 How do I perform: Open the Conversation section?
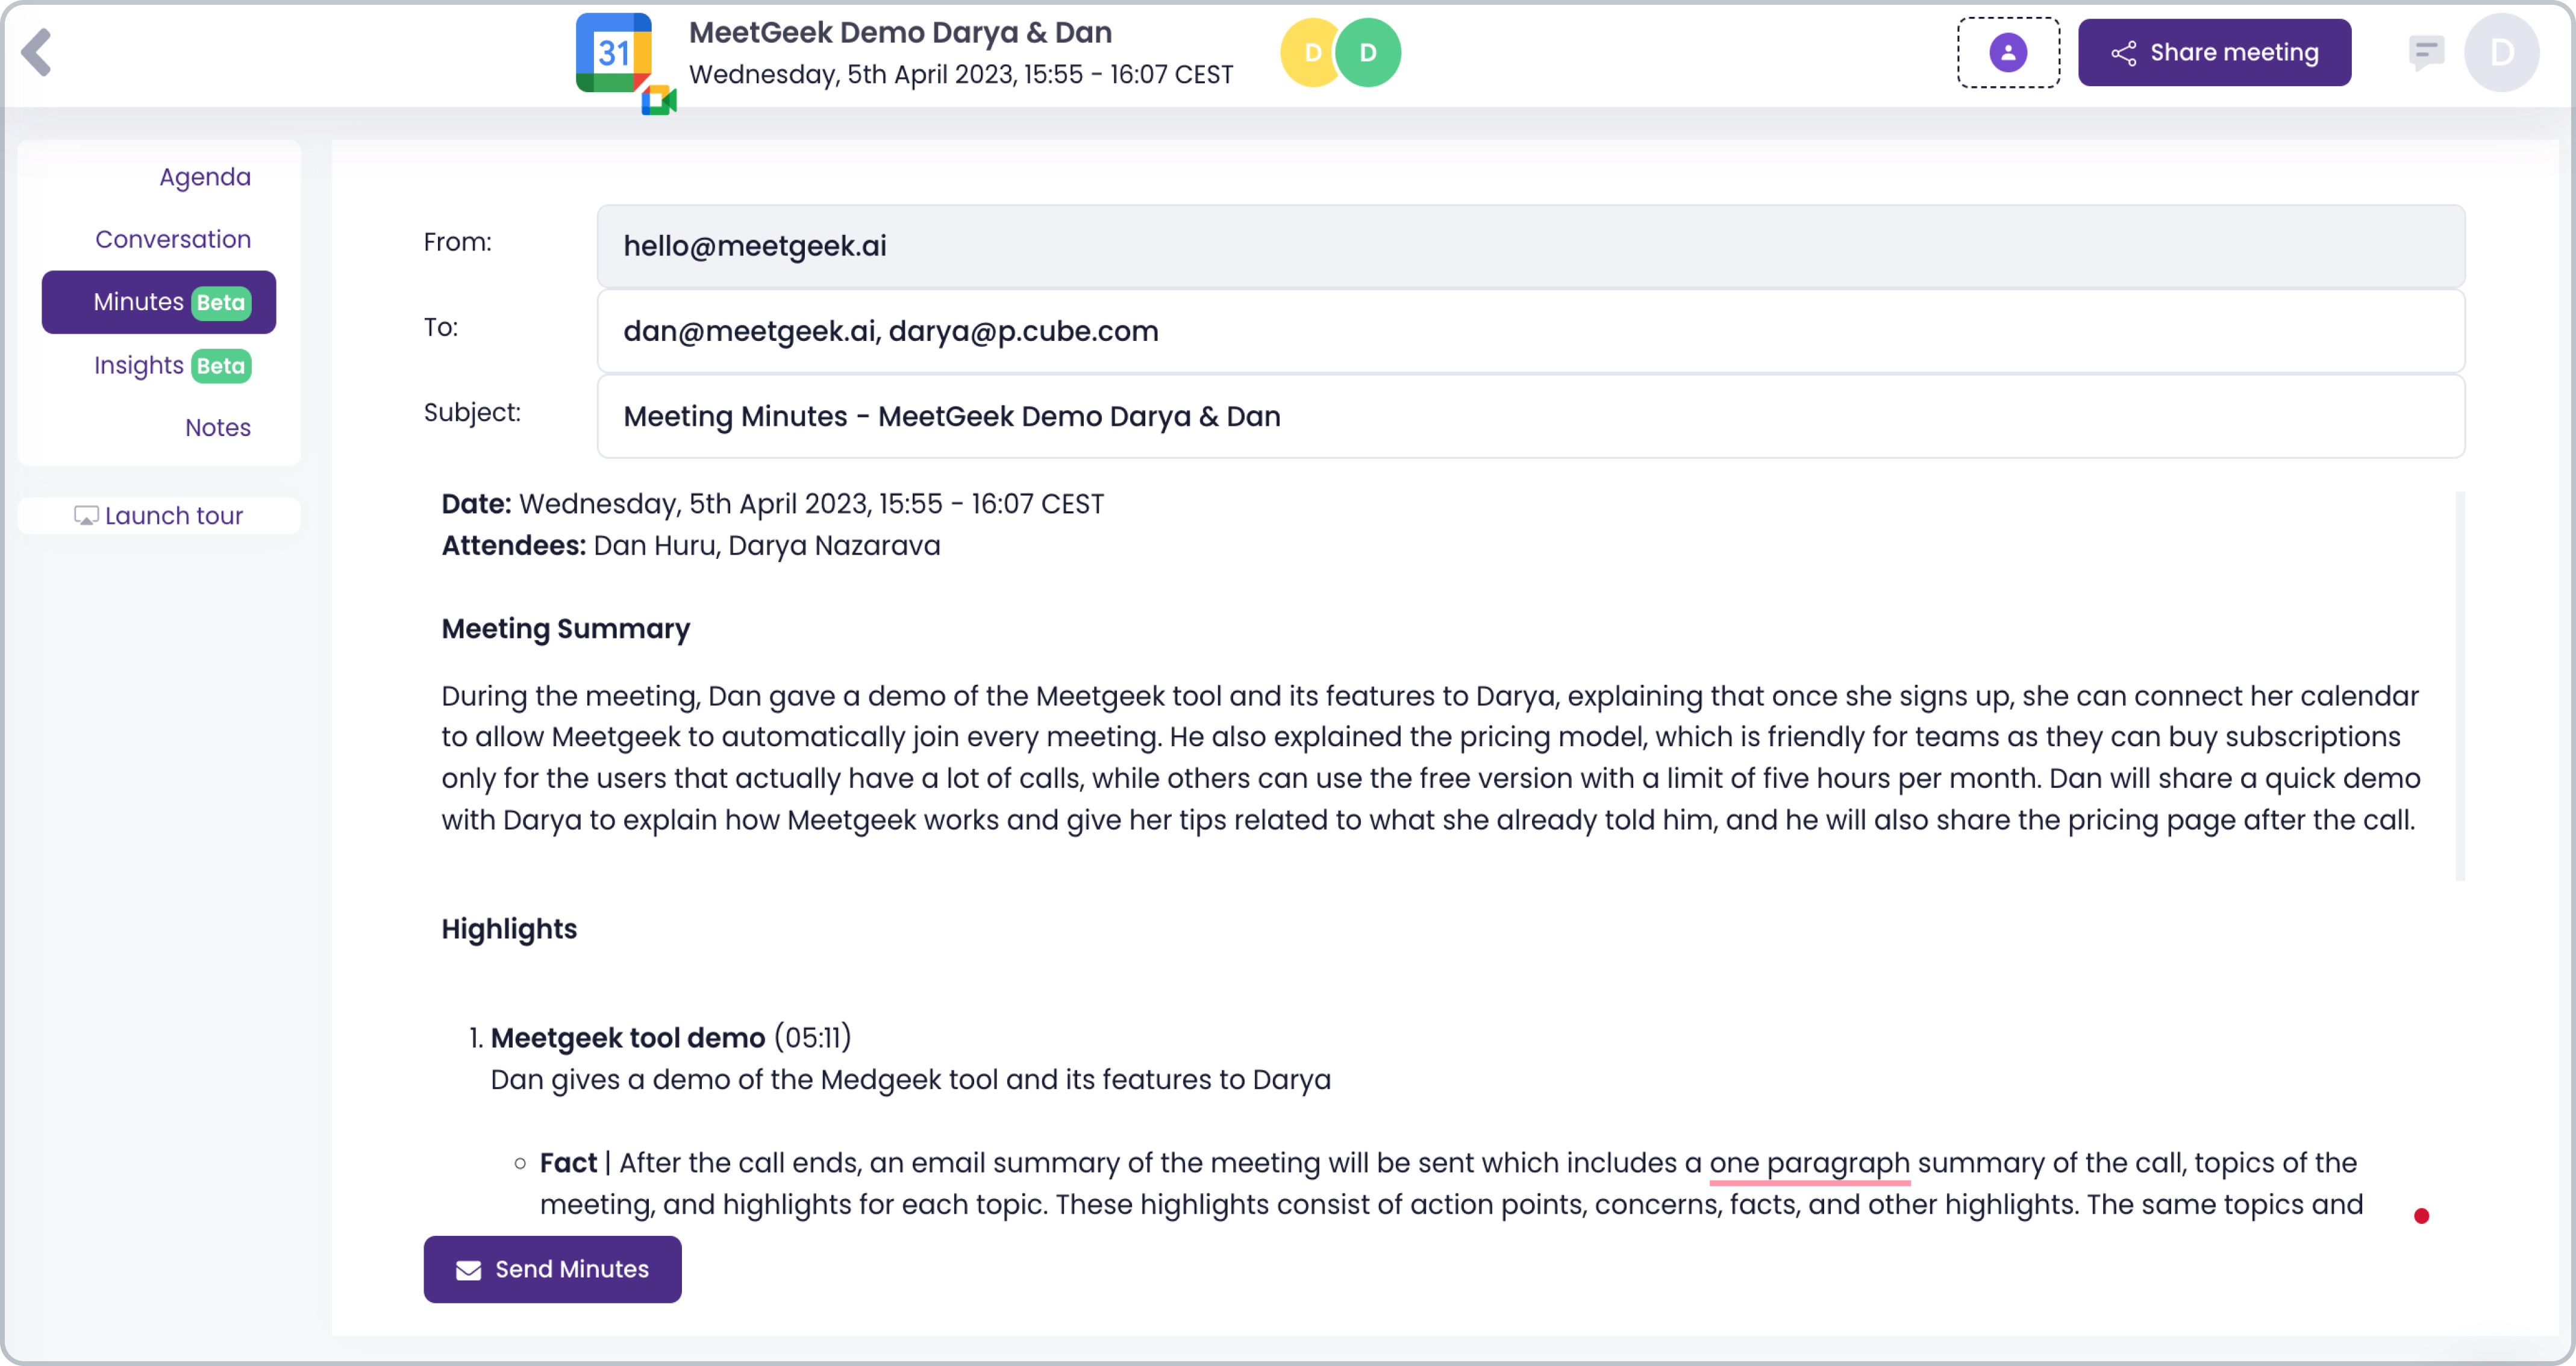coord(173,239)
